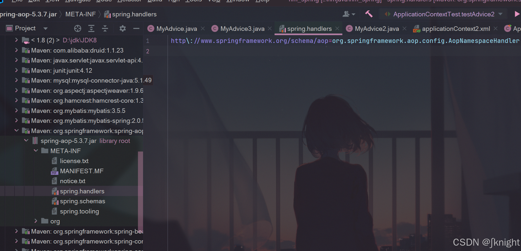Select spring.schemas in the Project tree
Screen dimensions: 521x251
click(x=82, y=201)
